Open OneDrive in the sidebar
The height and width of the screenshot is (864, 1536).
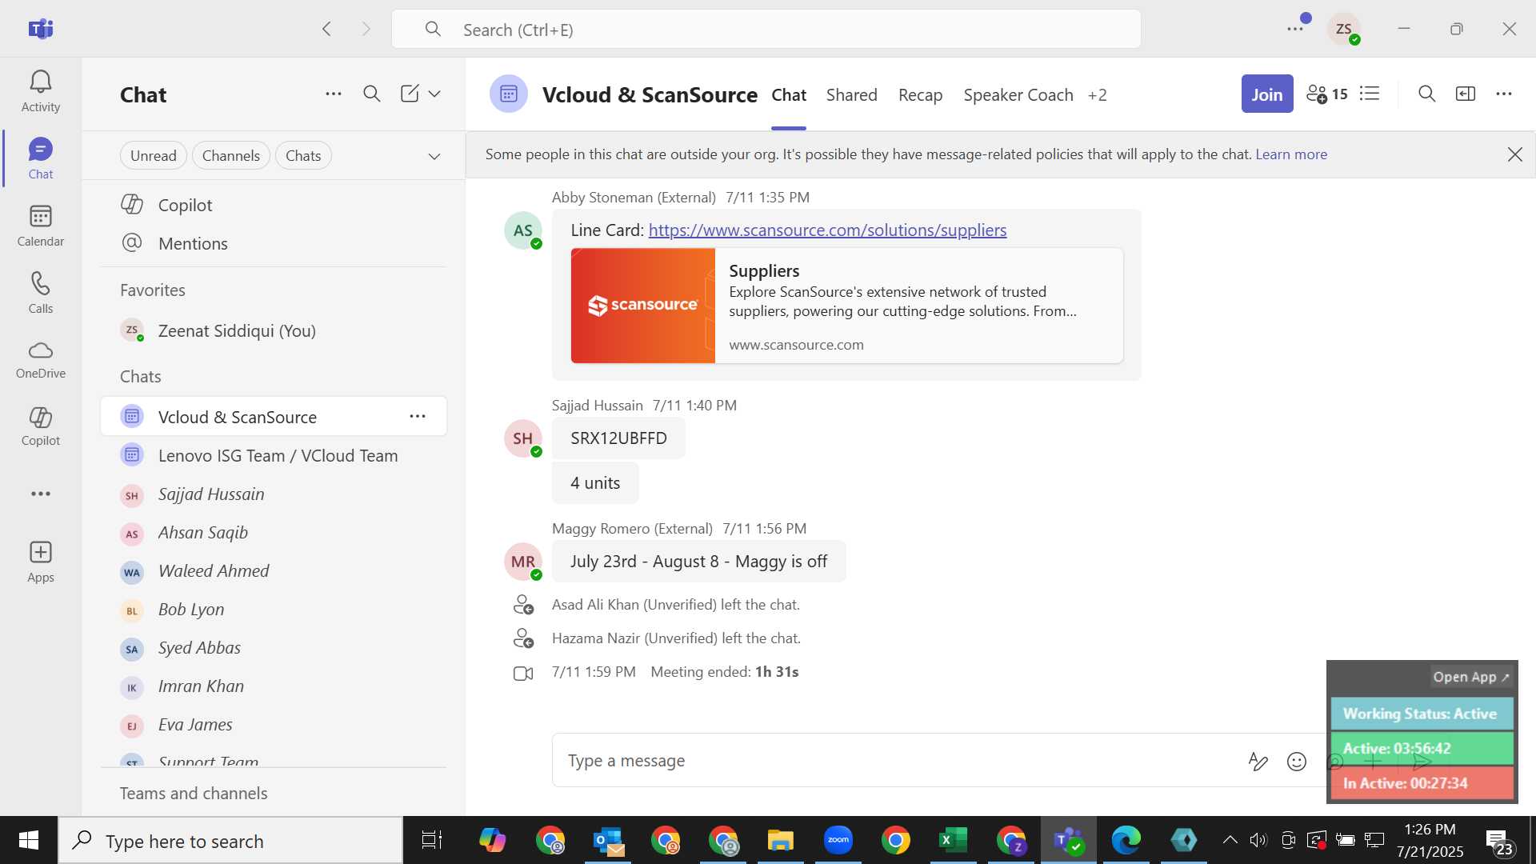tap(41, 360)
